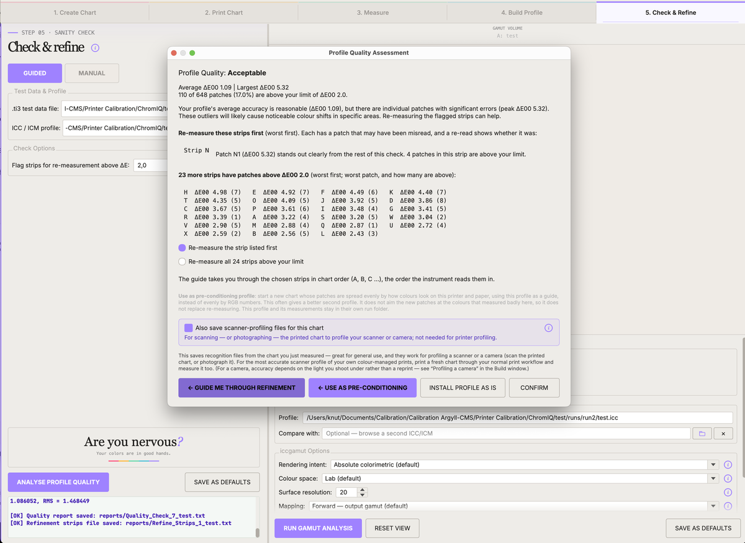Click Run Gamut Analysis button
The width and height of the screenshot is (745, 543).
pyautogui.click(x=318, y=528)
